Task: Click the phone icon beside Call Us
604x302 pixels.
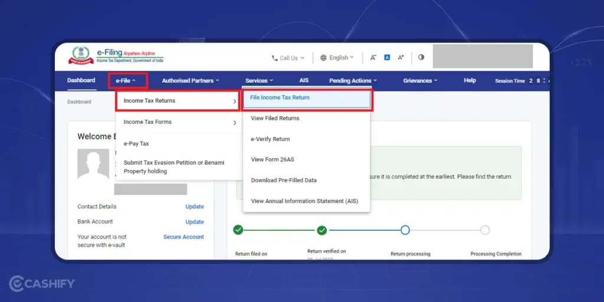Action: [x=275, y=58]
